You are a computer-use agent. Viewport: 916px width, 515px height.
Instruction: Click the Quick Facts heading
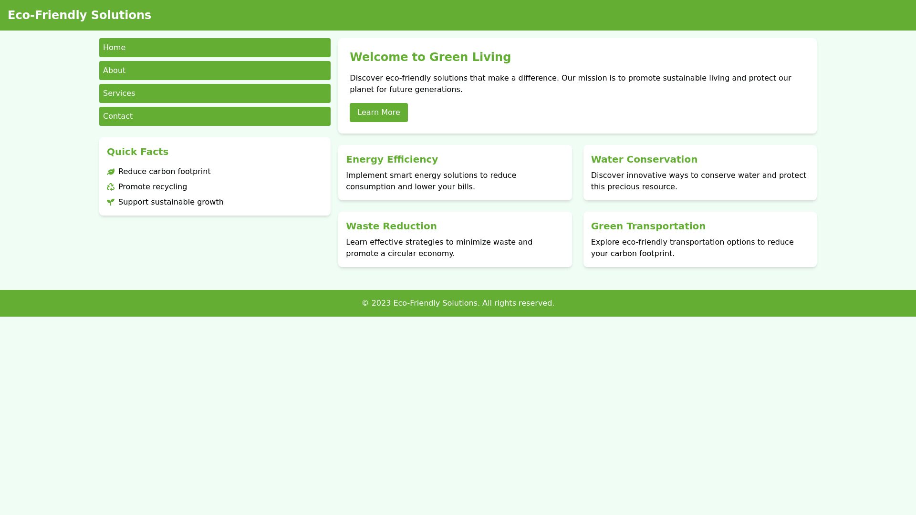click(137, 152)
